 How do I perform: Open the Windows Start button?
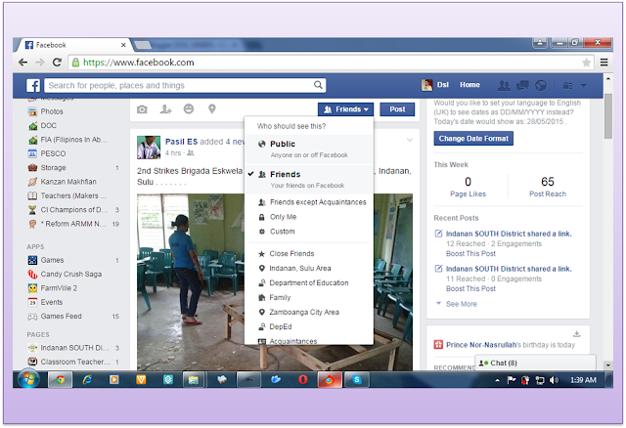coord(28,379)
